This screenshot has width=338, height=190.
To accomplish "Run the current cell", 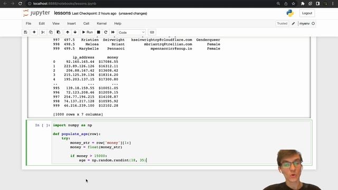I will pyautogui.click(x=87, y=32).
